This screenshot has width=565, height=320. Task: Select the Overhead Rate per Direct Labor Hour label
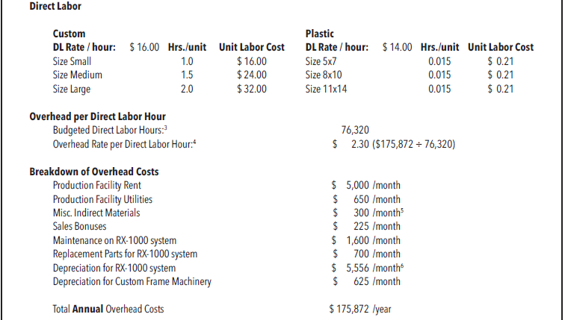pyautogui.click(x=119, y=143)
